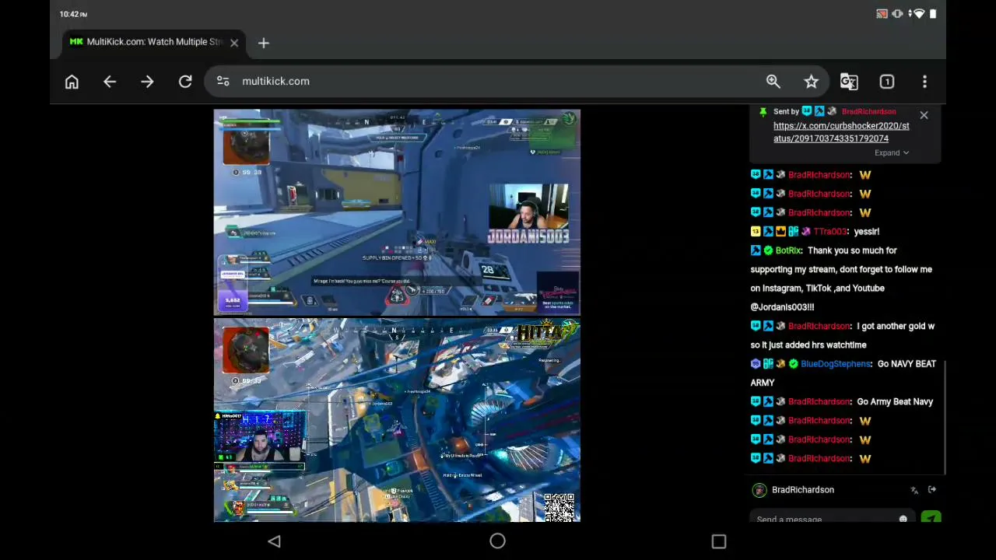
Task: Click the QR code on the bottom stream
Action: (x=559, y=506)
